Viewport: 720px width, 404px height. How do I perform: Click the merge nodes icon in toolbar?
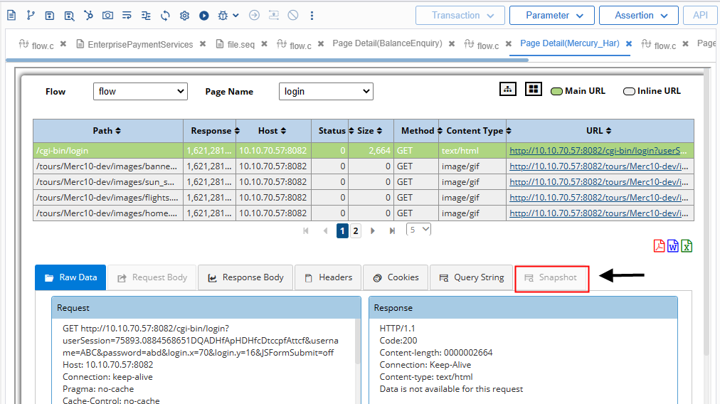(88, 15)
